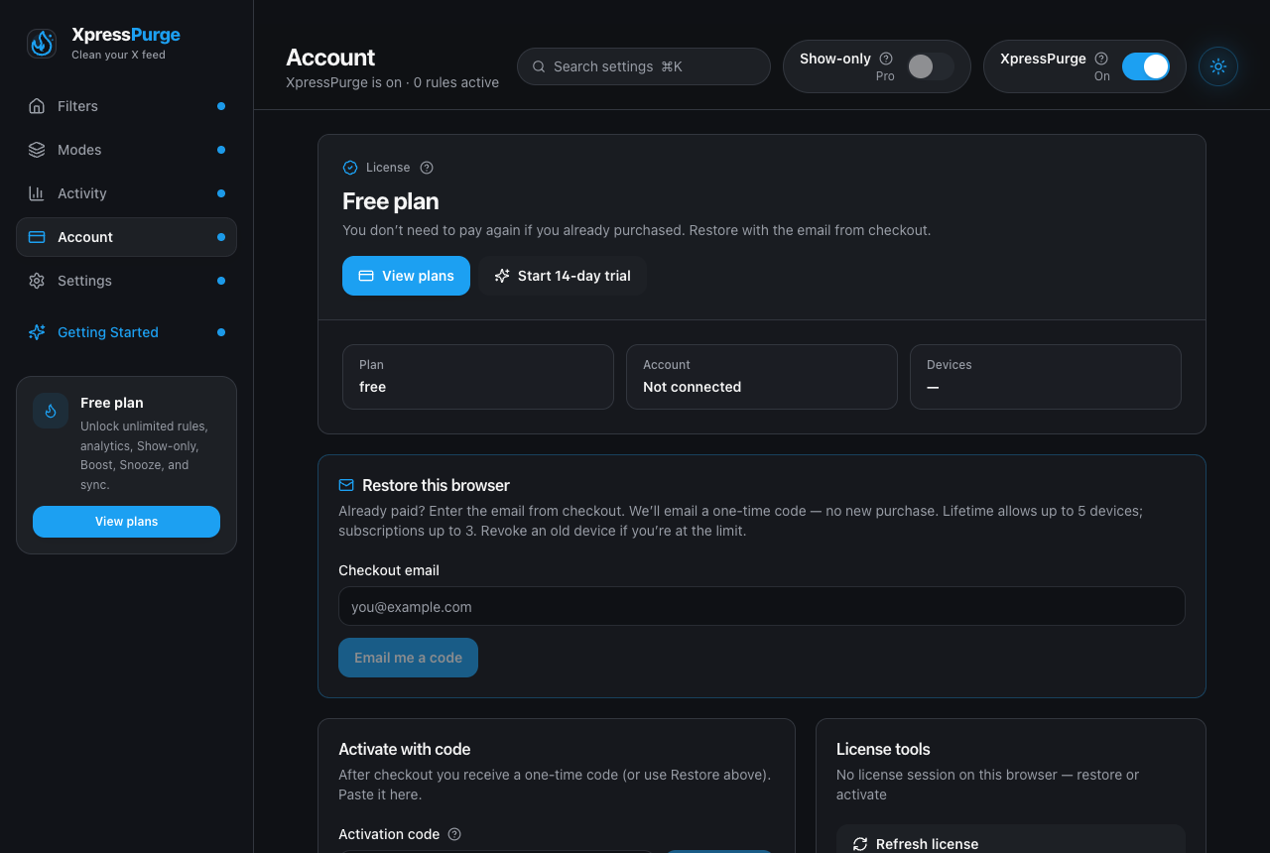Click the 'Free plan' heading text
The image size is (1270, 853).
coord(391,201)
